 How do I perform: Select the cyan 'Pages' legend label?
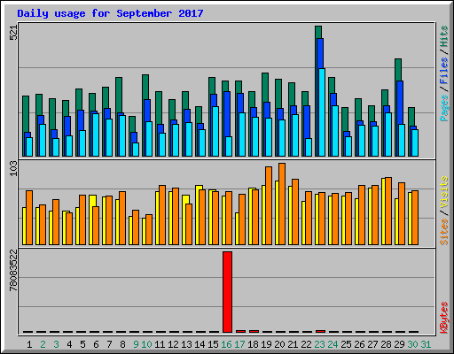click(x=443, y=108)
